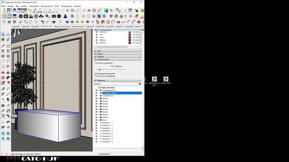Open Enscape about info icon
This screenshot has height=162, width=289.
tap(59, 16)
